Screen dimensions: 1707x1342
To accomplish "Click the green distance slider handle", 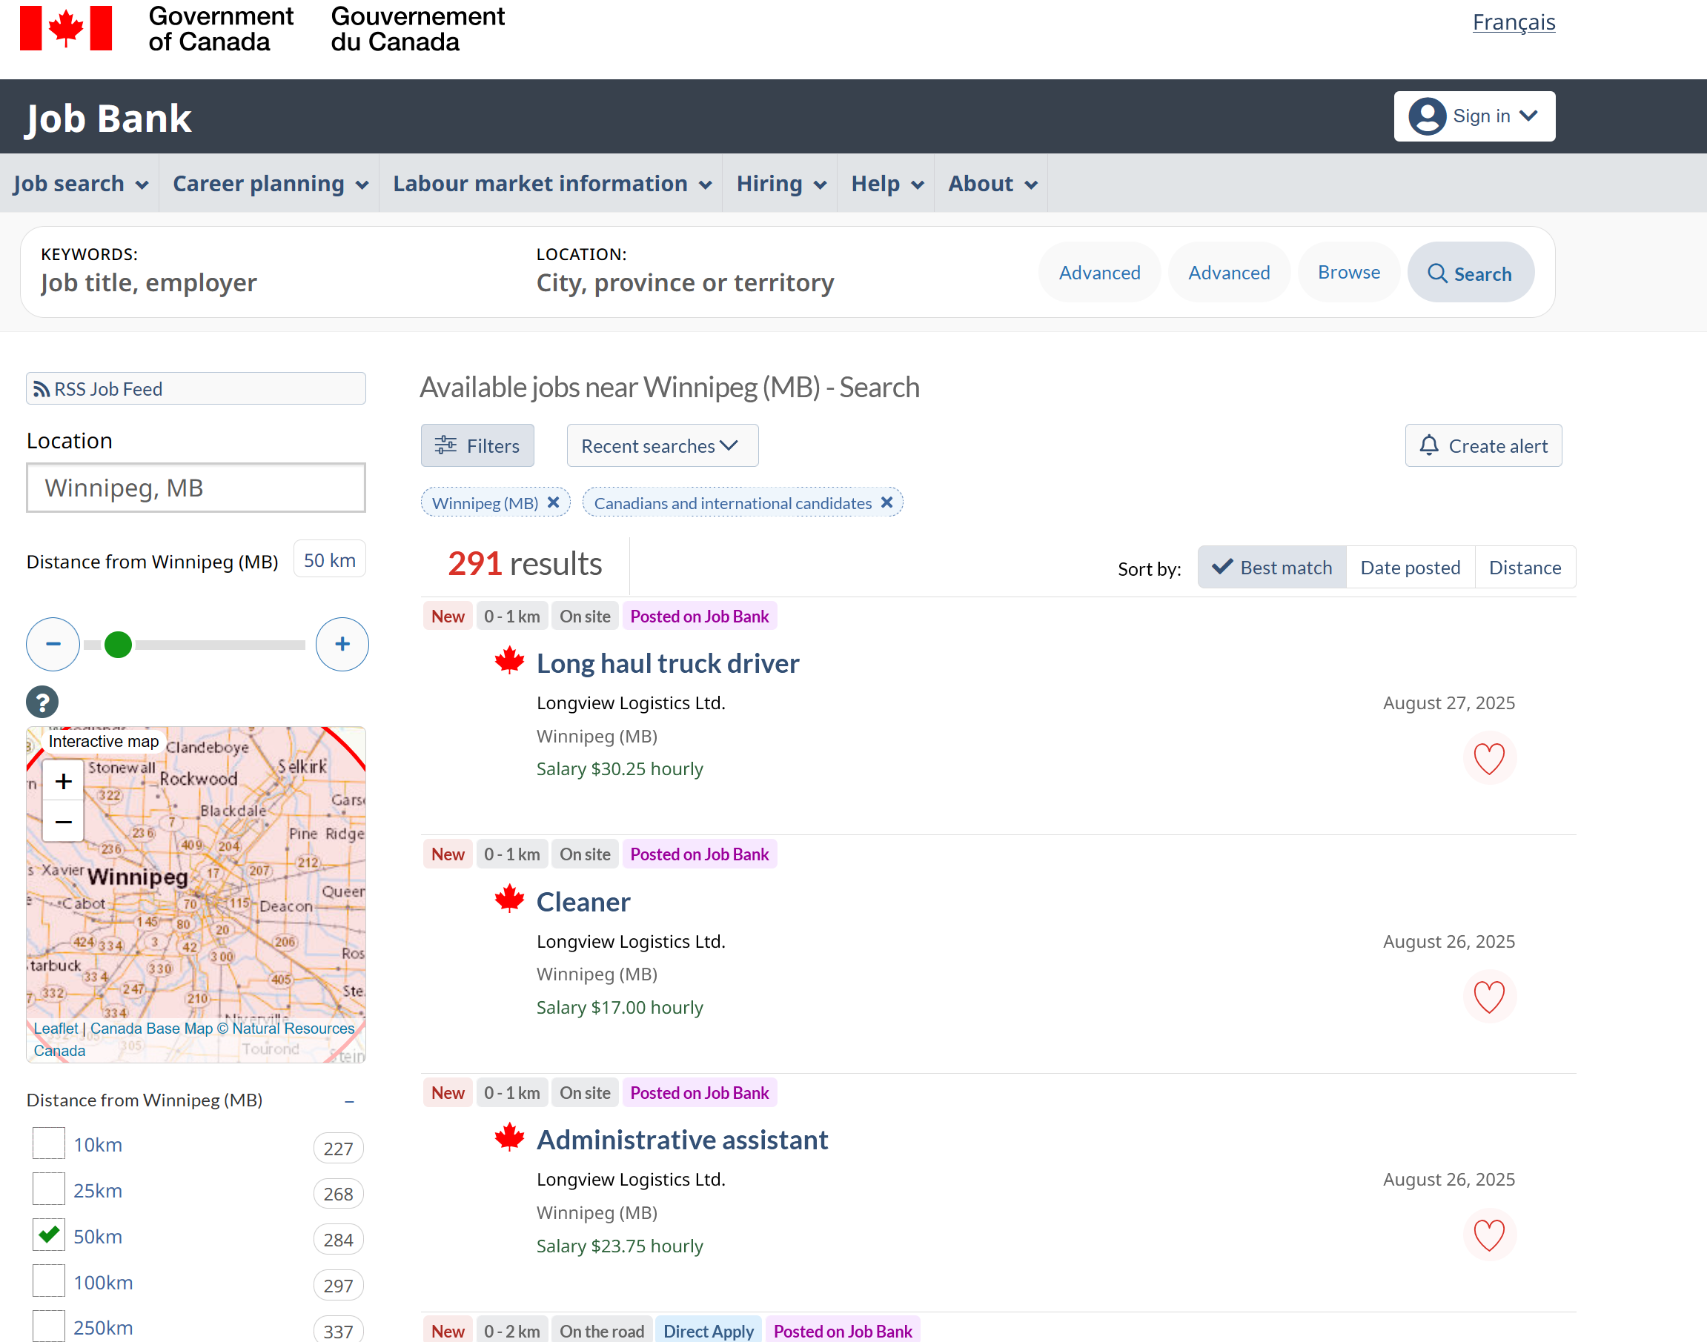I will (118, 644).
